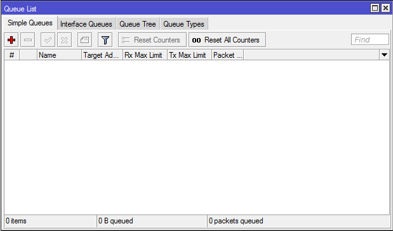This screenshot has height=231, width=393.
Task: Open the column chooser dropdown arrow
Action: click(x=385, y=55)
